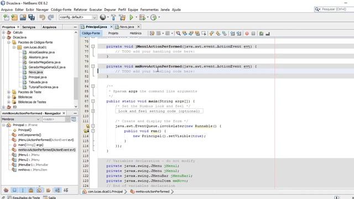Viewport: 354px width, 199px height.
Task: Open Resultados do Teste window button
Action: click(23, 197)
